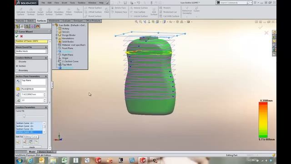
Task: Switch to the Features tab
Action: click(20, 21)
